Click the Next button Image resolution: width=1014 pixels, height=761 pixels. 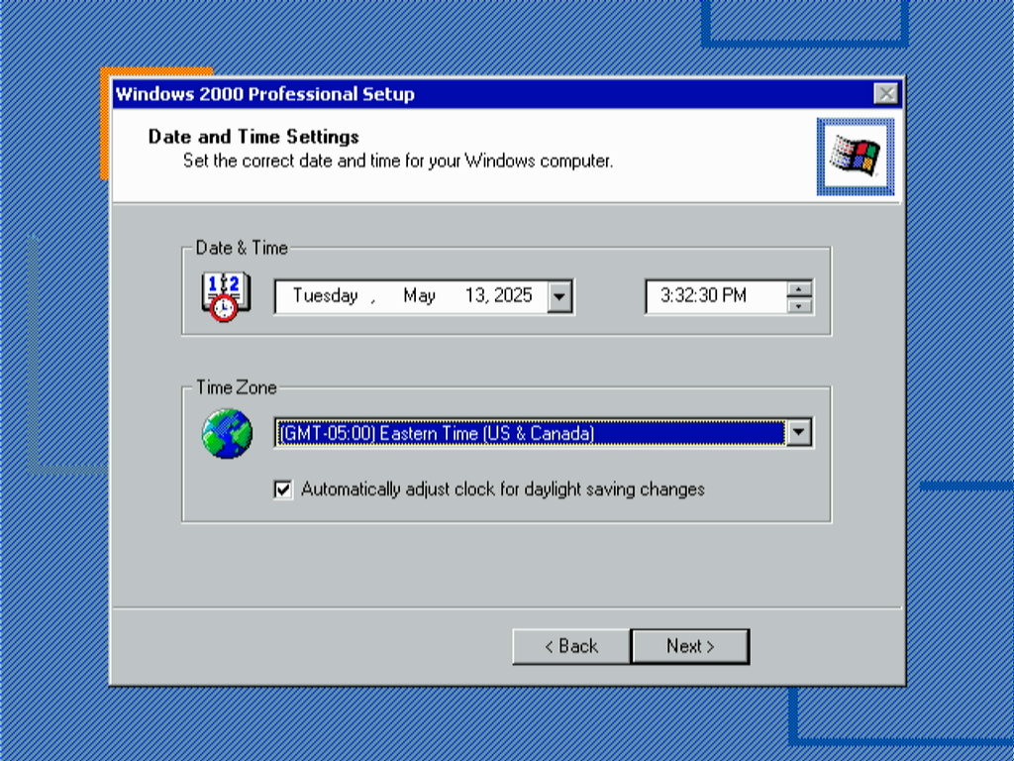[690, 646]
